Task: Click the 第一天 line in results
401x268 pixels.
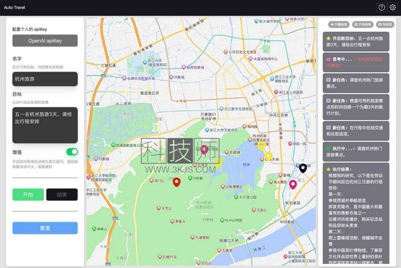Action: pyautogui.click(x=335, y=194)
